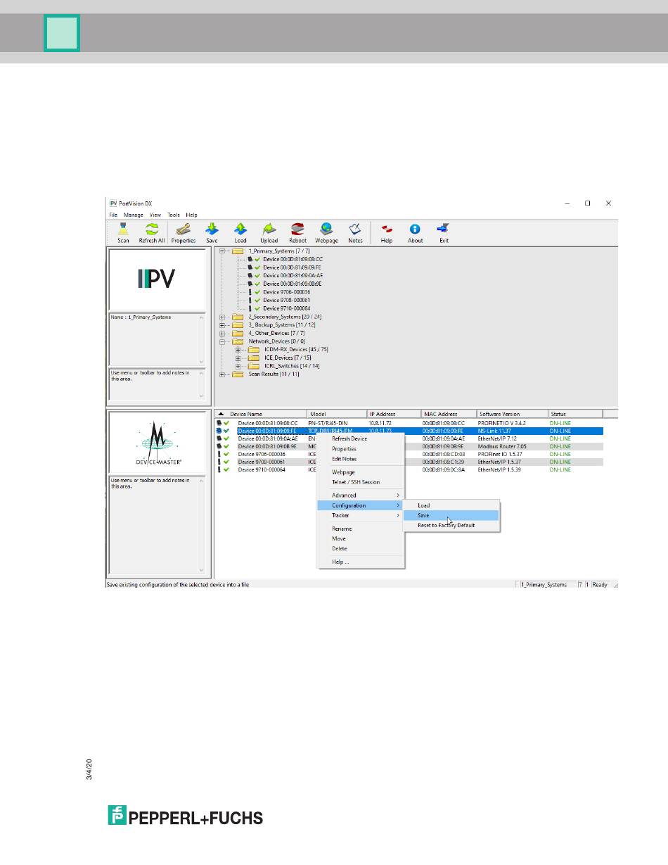The width and height of the screenshot is (668, 865).
Task: Click MAC address 00:0D:81:09:0C:8A cell
Action: 444,469
